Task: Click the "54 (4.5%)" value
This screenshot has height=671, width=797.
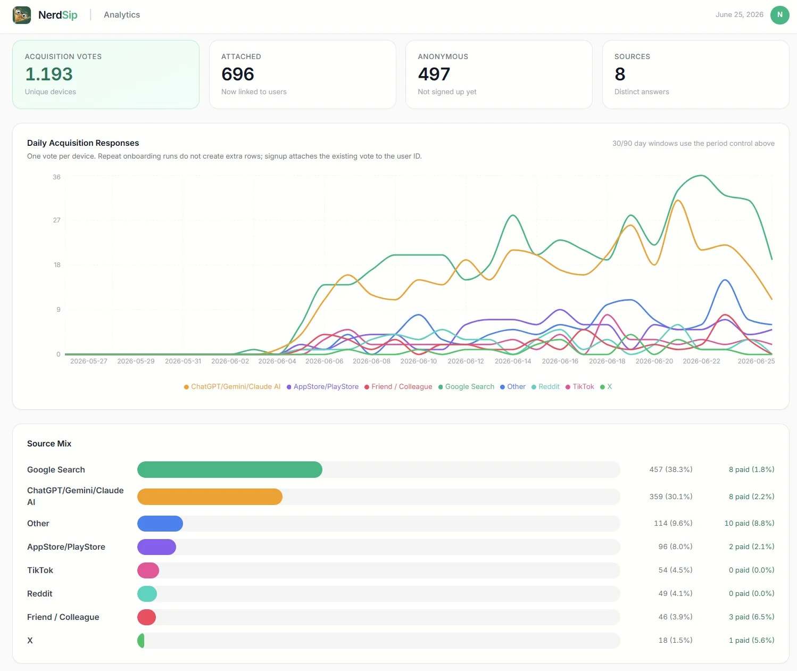Action: click(x=675, y=570)
